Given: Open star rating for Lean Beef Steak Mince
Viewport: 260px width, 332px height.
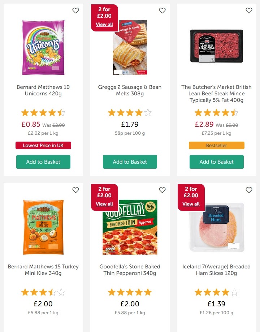Looking at the screenshot, I should (x=217, y=113).
